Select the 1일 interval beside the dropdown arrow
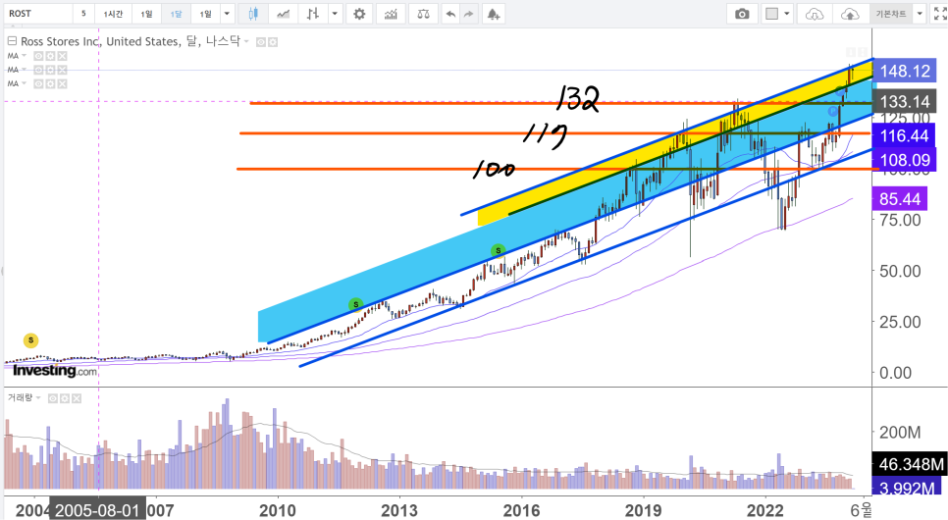The height and width of the screenshot is (520, 948). point(205,14)
